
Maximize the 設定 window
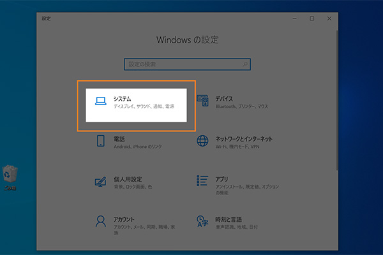tap(312, 18)
